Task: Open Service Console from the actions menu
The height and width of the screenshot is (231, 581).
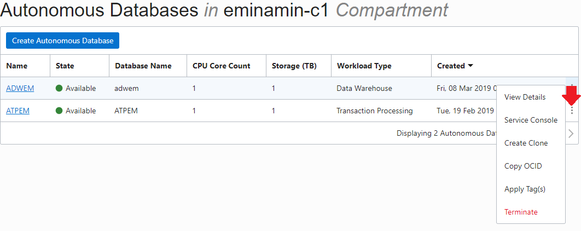Action: [x=531, y=120]
